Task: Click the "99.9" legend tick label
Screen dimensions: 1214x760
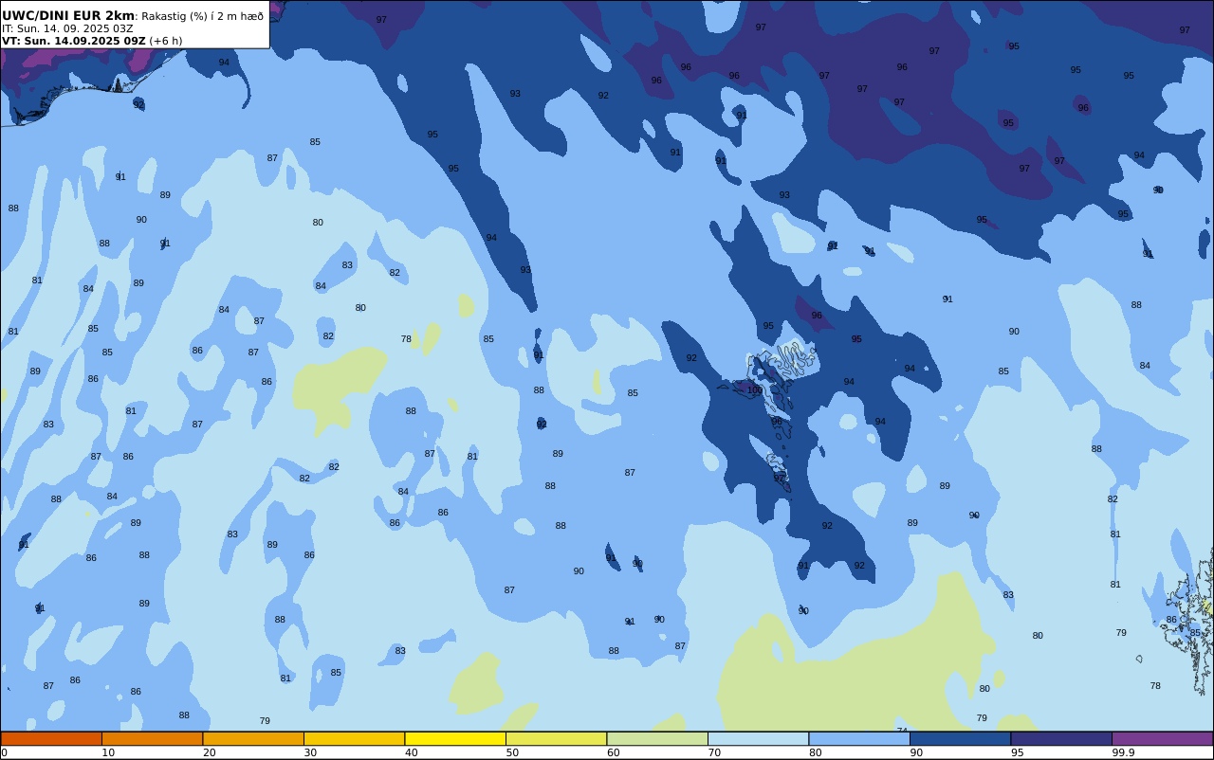Action: click(1124, 752)
